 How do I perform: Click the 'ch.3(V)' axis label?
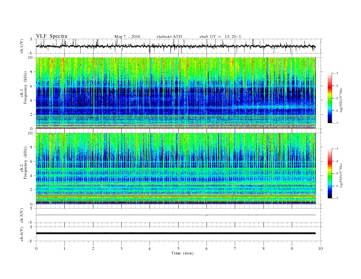(22, 216)
